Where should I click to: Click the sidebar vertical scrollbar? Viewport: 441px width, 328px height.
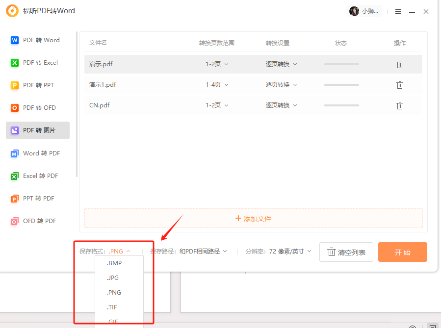(77, 104)
